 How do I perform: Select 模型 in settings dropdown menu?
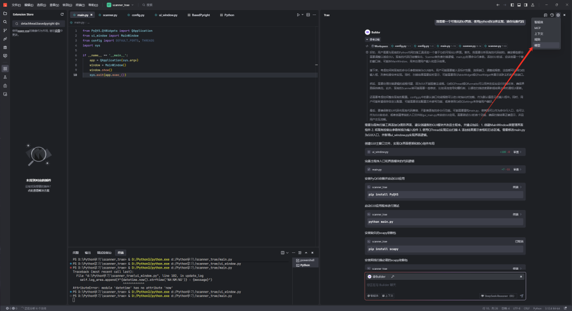coord(546,45)
